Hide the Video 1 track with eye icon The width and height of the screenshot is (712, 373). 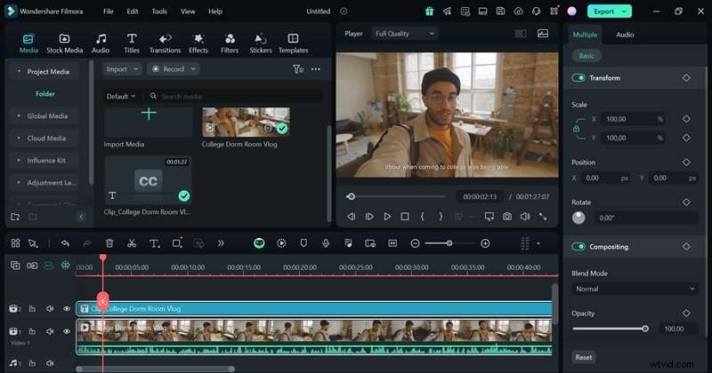[x=66, y=331]
